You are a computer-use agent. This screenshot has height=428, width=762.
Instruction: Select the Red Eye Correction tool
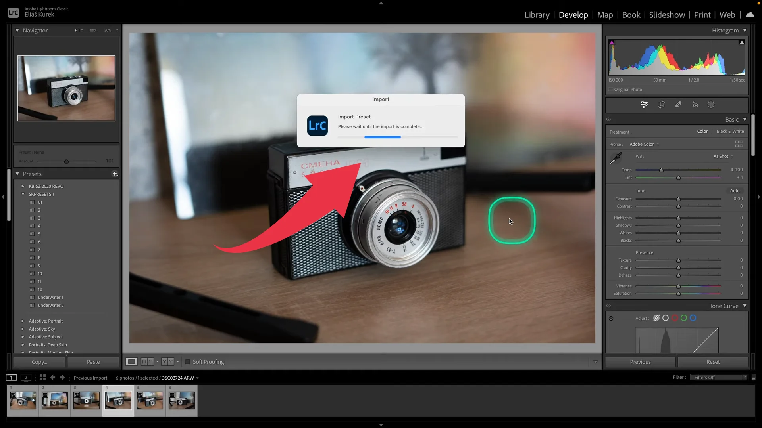click(x=695, y=105)
